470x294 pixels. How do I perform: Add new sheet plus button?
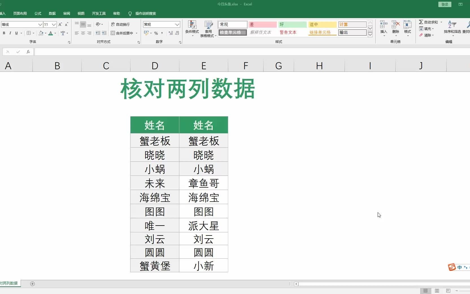tap(32, 284)
